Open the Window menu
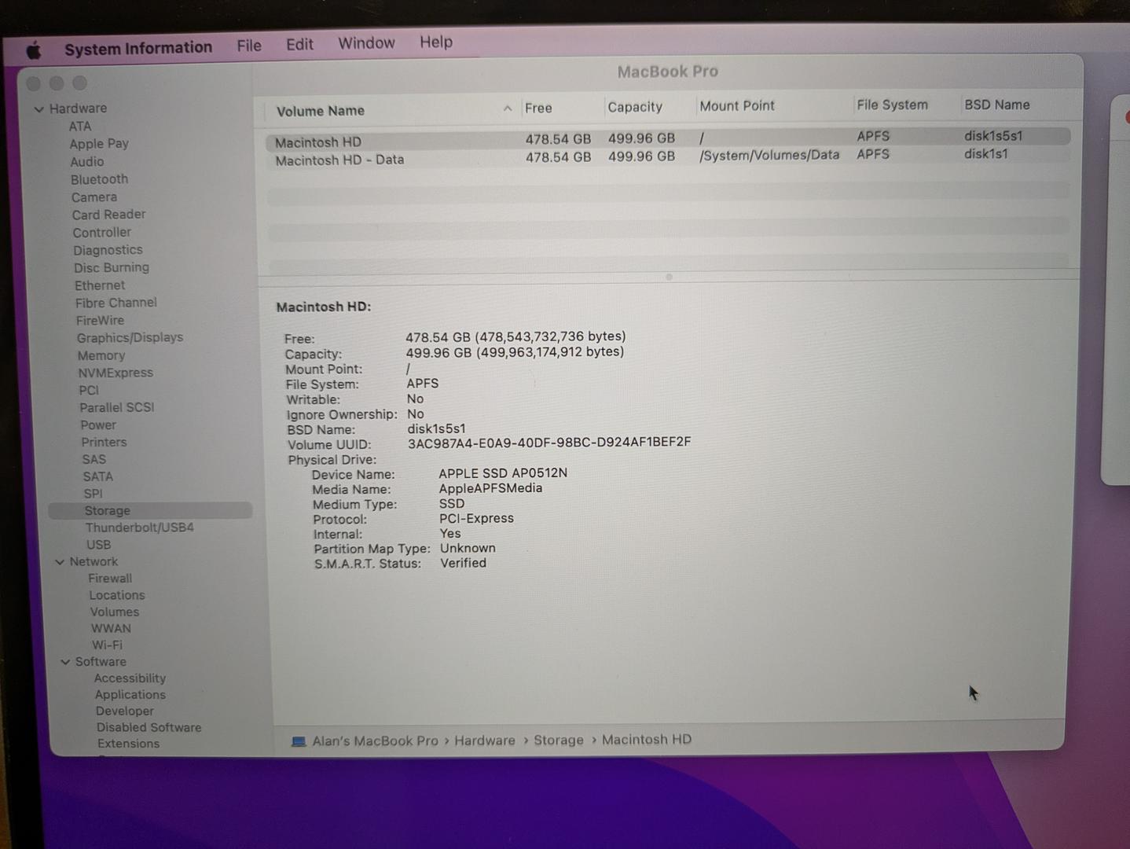Image resolution: width=1130 pixels, height=849 pixels. click(x=366, y=43)
